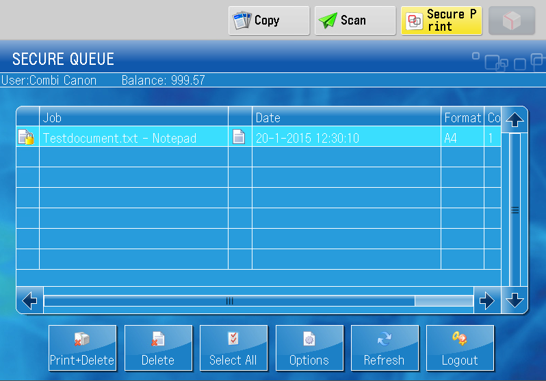Click the horizontal scrollbar thumb

(229, 300)
